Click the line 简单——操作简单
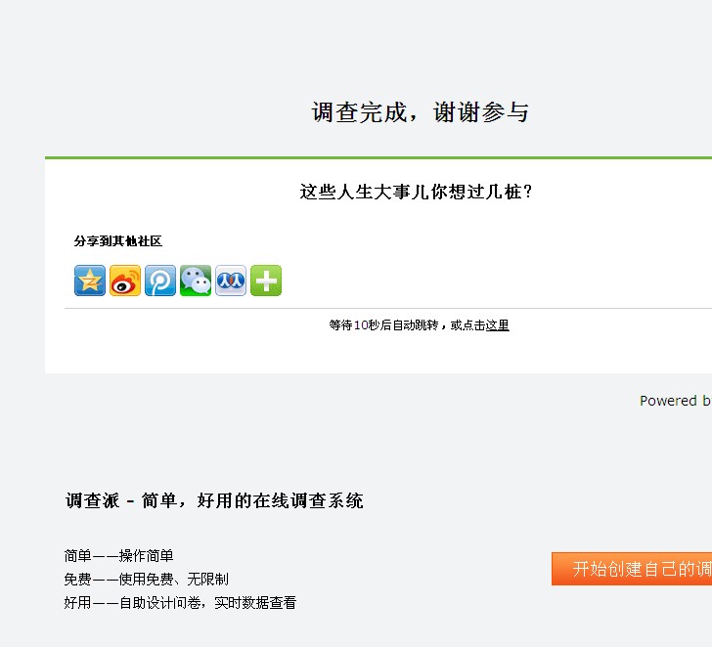The height and width of the screenshot is (647, 712). pyautogui.click(x=118, y=556)
